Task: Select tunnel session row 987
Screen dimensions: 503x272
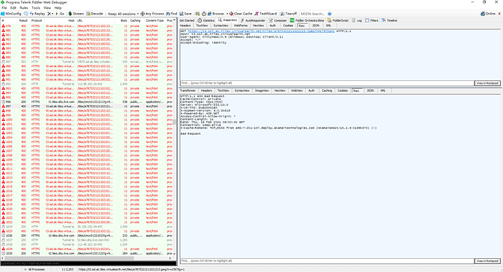Action: 87,61
